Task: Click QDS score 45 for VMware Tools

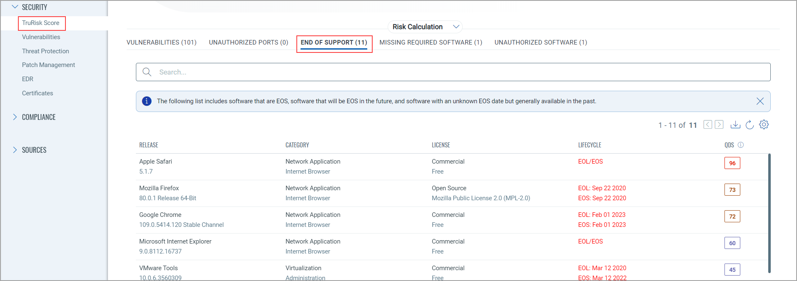Action: (732, 270)
